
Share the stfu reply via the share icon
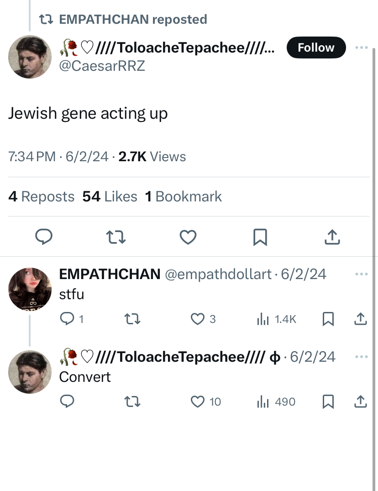[x=361, y=319]
